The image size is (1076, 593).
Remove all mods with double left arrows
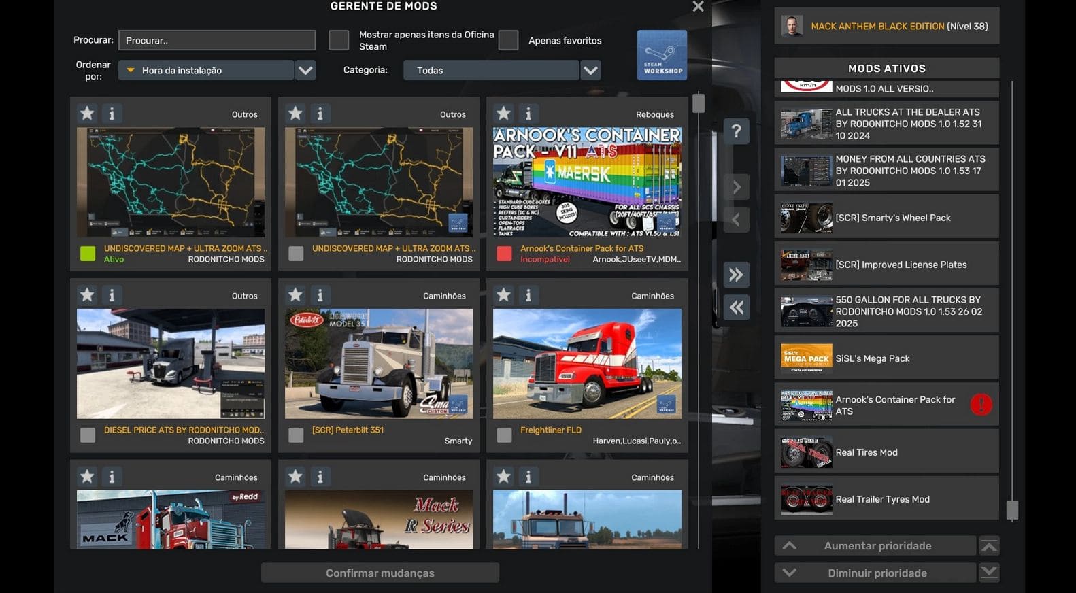point(736,307)
